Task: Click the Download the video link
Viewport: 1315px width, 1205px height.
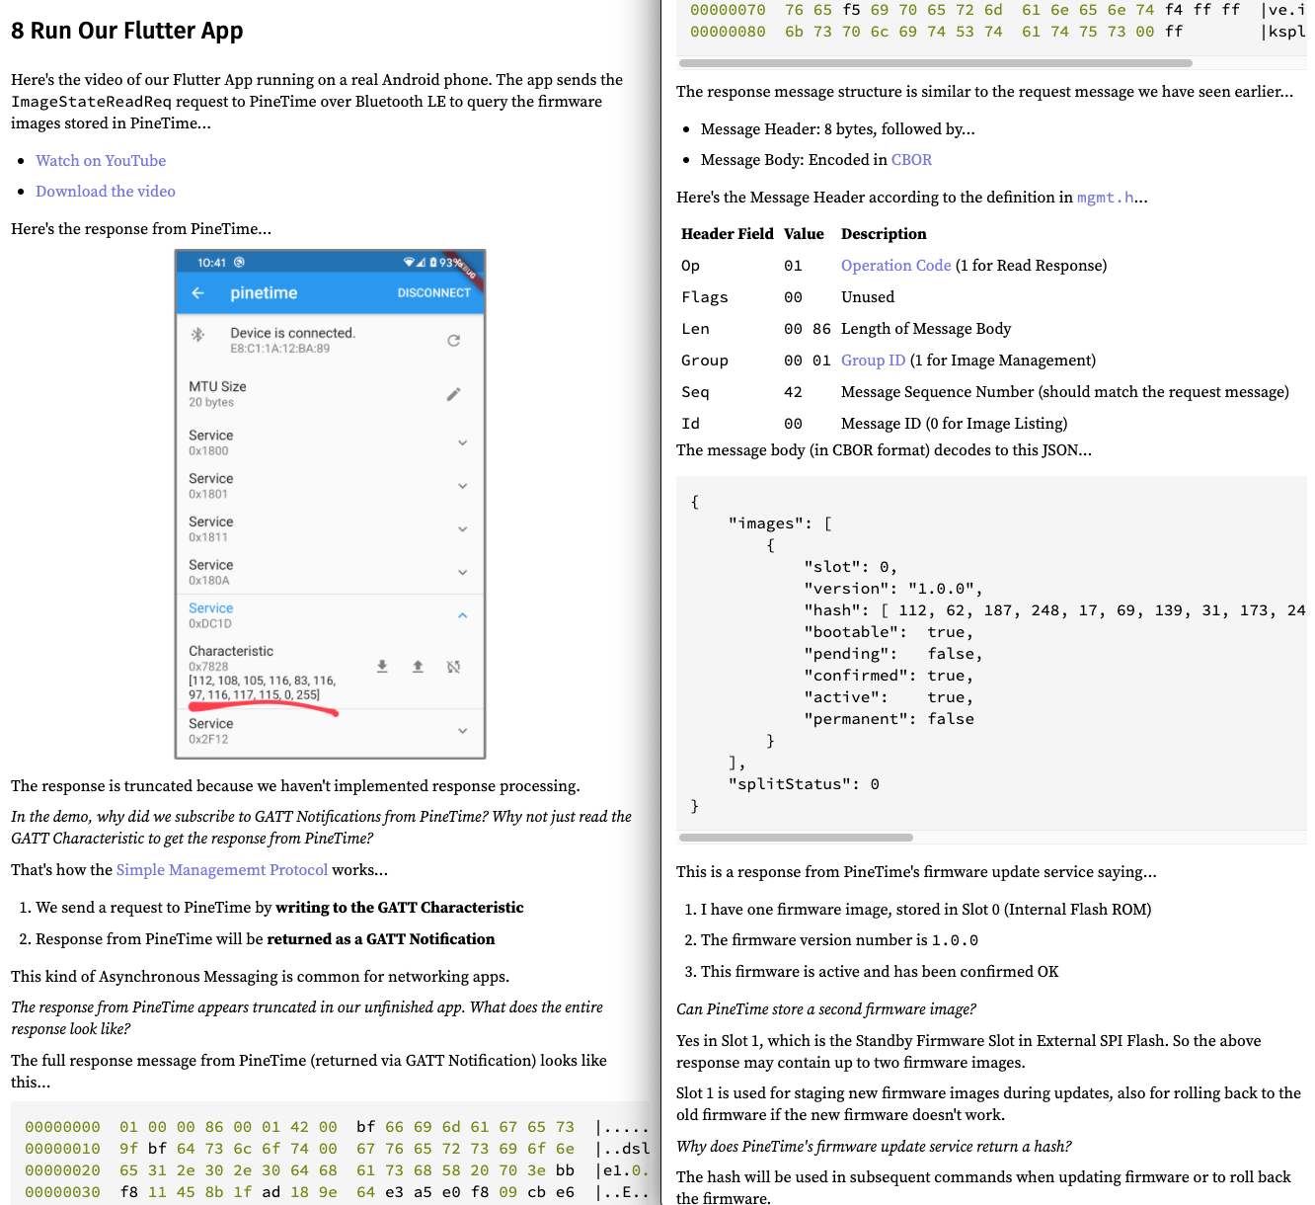Action: [x=106, y=192]
